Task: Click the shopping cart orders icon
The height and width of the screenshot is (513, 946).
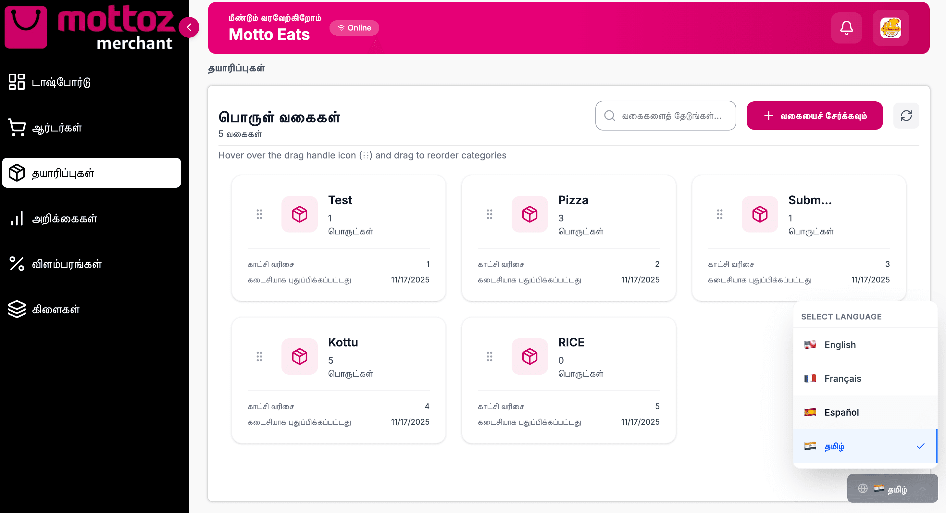Action: pyautogui.click(x=17, y=127)
